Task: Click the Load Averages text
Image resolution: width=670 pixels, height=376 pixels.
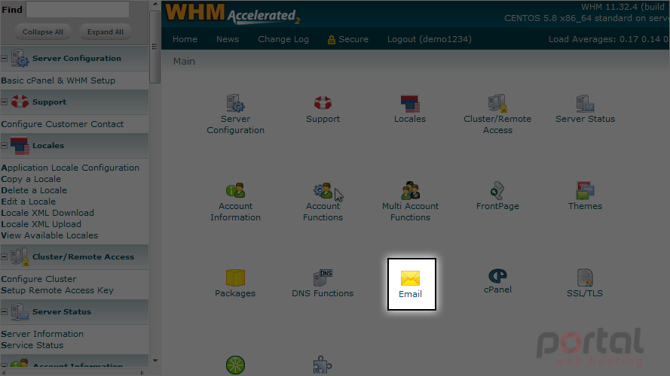Action: tap(608, 39)
